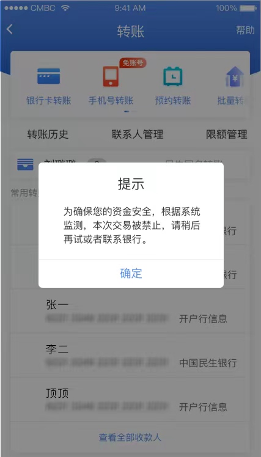
Task: Tap the Wi-Fi icon in status bar
Action: coord(65,8)
